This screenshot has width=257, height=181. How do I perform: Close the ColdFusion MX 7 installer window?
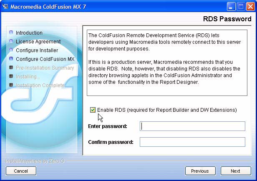[251, 7]
